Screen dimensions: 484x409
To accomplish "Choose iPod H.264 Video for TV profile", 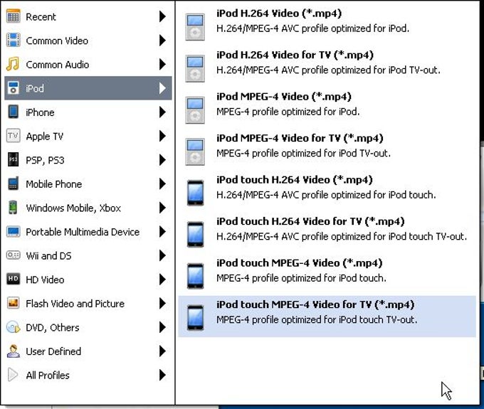I will click(x=327, y=67).
